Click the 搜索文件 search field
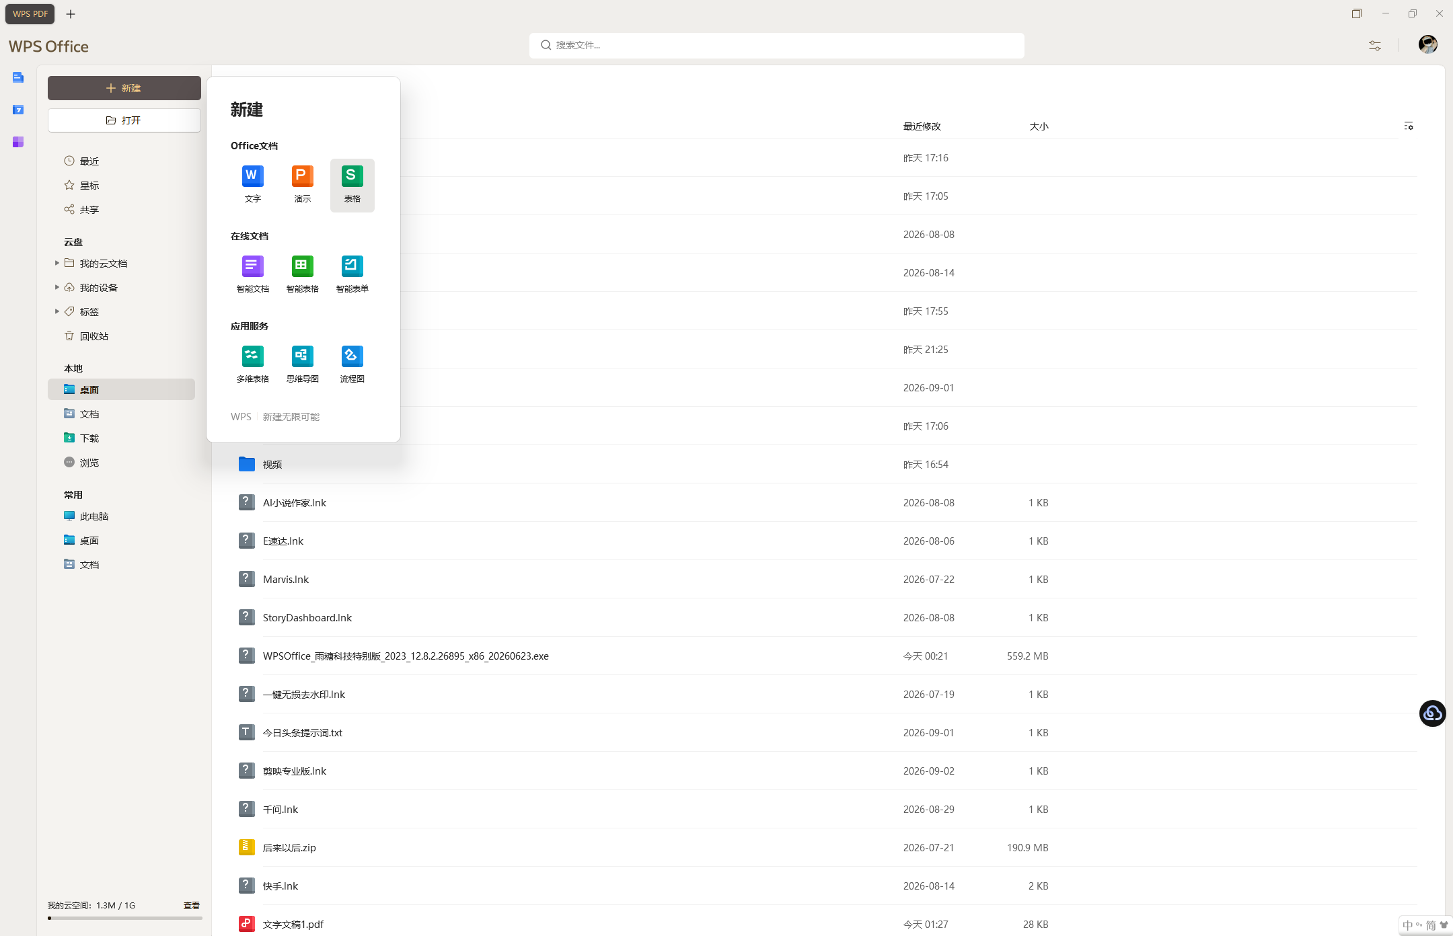The image size is (1453, 936). (x=776, y=45)
